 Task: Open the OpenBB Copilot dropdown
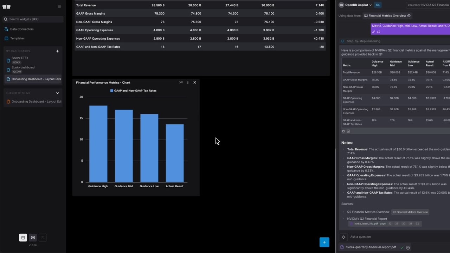pyautogui.click(x=355, y=5)
